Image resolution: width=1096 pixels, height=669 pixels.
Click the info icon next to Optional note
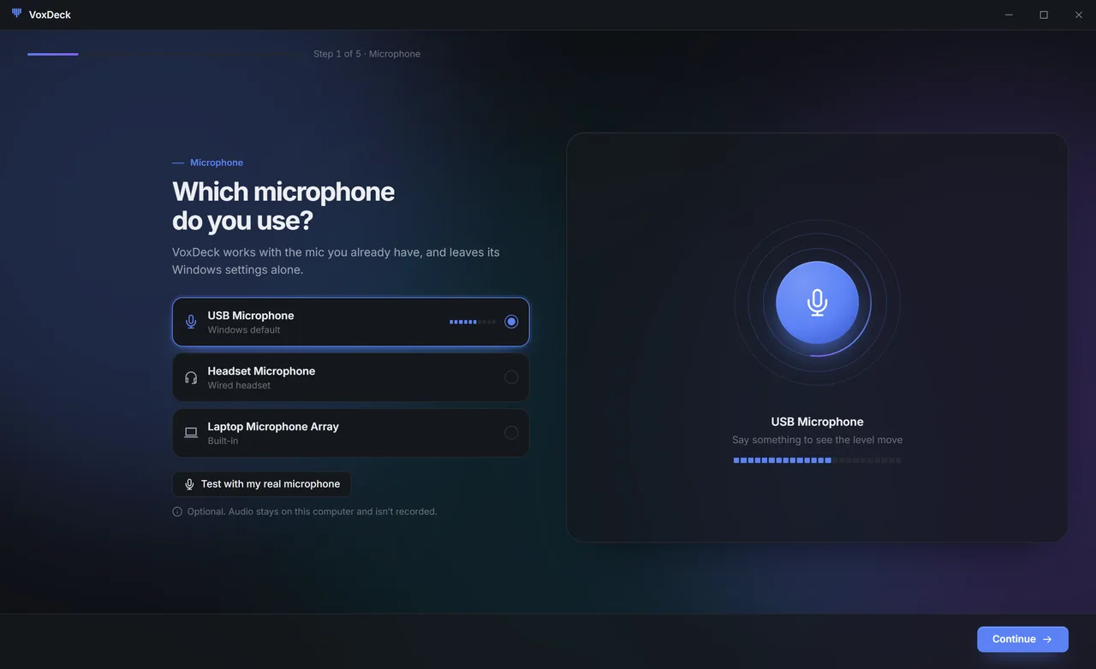177,512
